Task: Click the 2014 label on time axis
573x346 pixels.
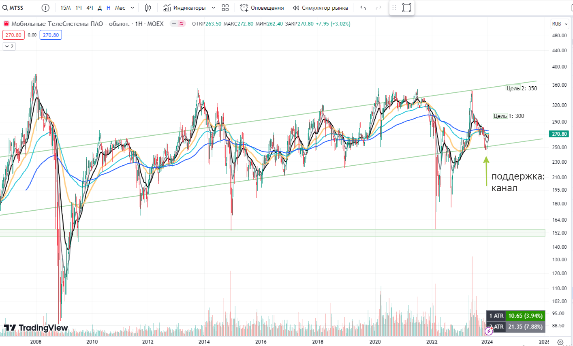Action: pyautogui.click(x=204, y=342)
